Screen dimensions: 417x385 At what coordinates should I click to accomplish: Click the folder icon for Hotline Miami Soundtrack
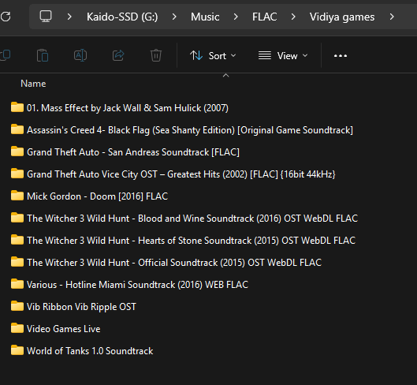[x=17, y=284]
